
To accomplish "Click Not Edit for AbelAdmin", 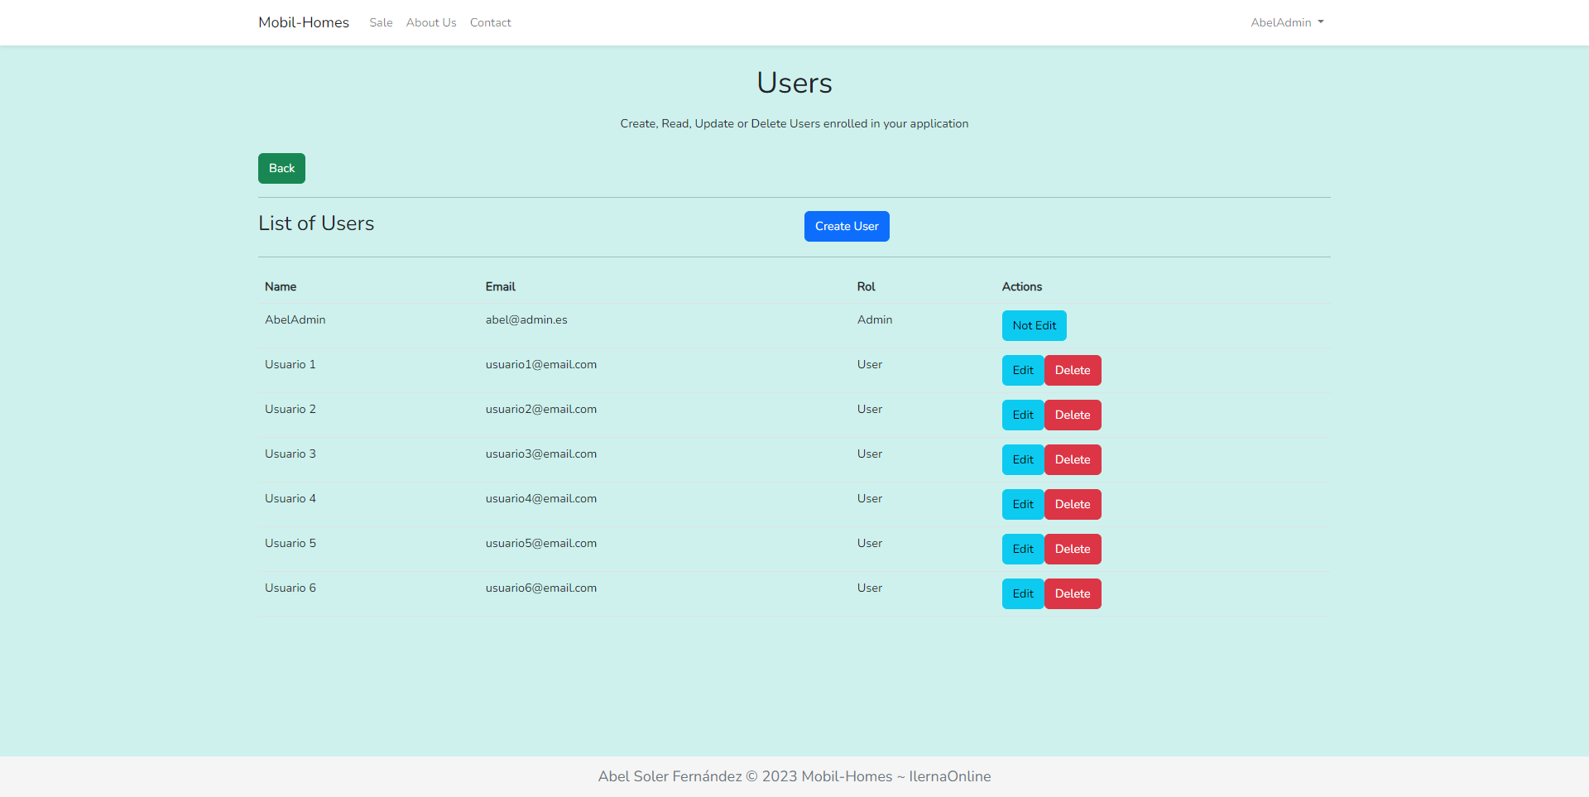I will (1034, 325).
